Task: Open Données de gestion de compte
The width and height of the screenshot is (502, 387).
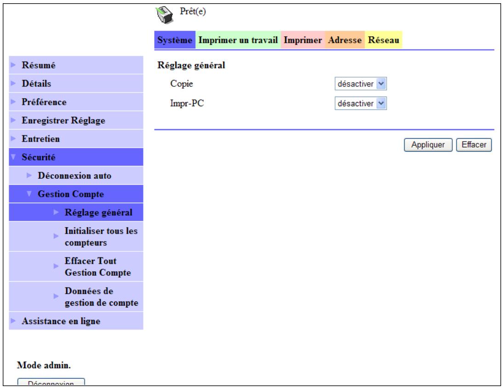Action: (x=76, y=297)
